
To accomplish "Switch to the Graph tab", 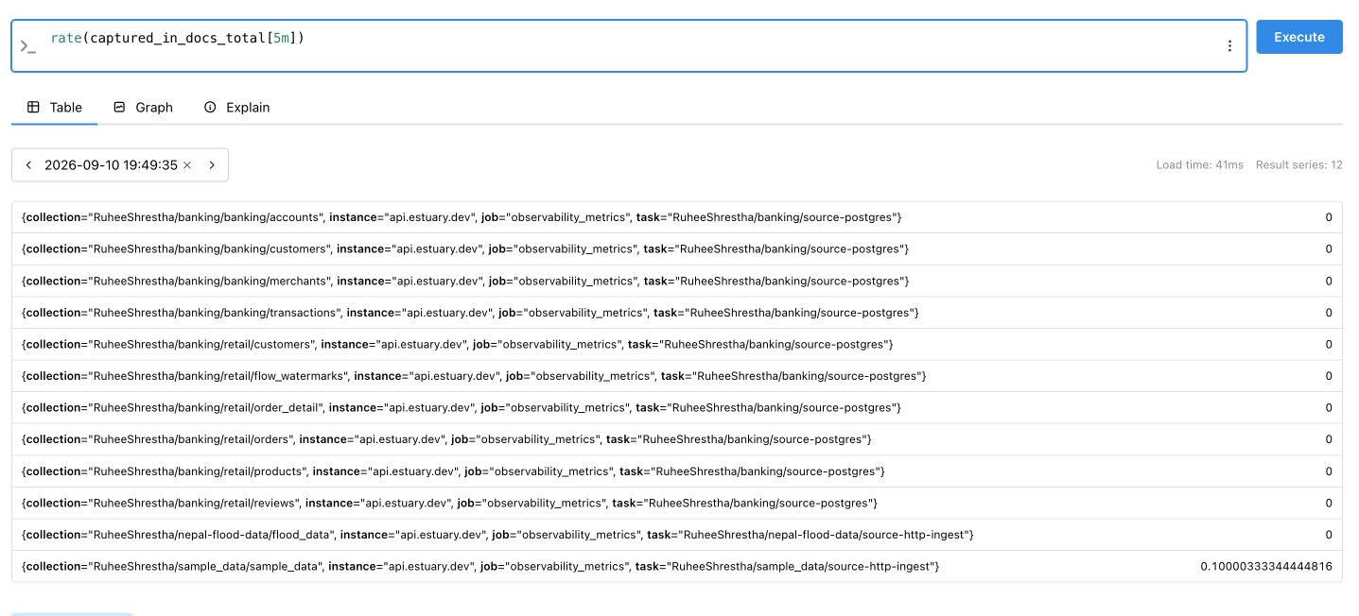I will coord(143,107).
